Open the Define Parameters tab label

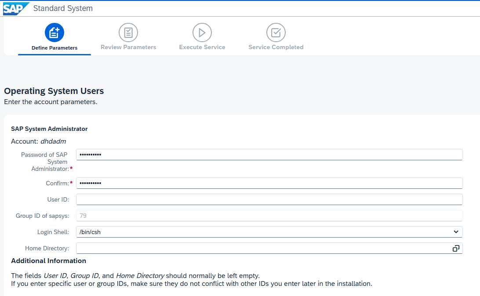(55, 48)
